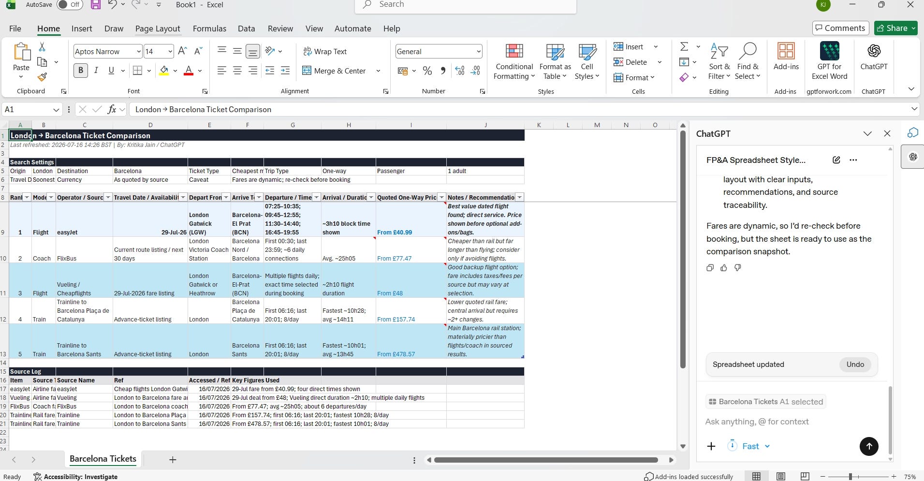Toggle Bottom Align button
924x481 pixels.
(x=253, y=51)
